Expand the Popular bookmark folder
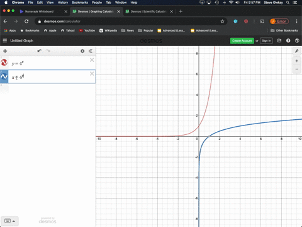Image resolution: width=302 pixels, height=227 pixels. pos(146,30)
